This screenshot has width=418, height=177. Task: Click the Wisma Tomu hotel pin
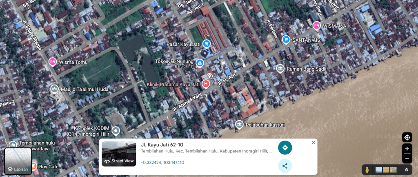(x=53, y=62)
